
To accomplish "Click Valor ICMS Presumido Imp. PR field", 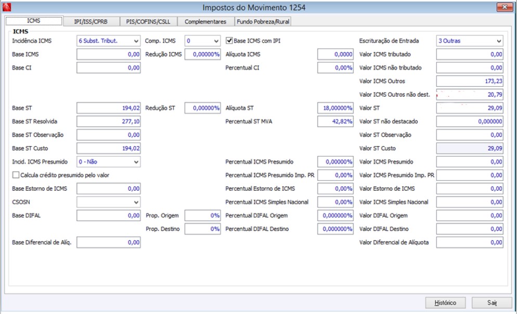I will click(470, 175).
